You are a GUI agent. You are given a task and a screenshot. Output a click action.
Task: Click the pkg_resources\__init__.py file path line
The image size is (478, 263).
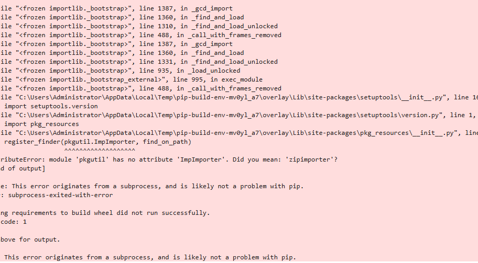pyautogui.click(x=239, y=133)
